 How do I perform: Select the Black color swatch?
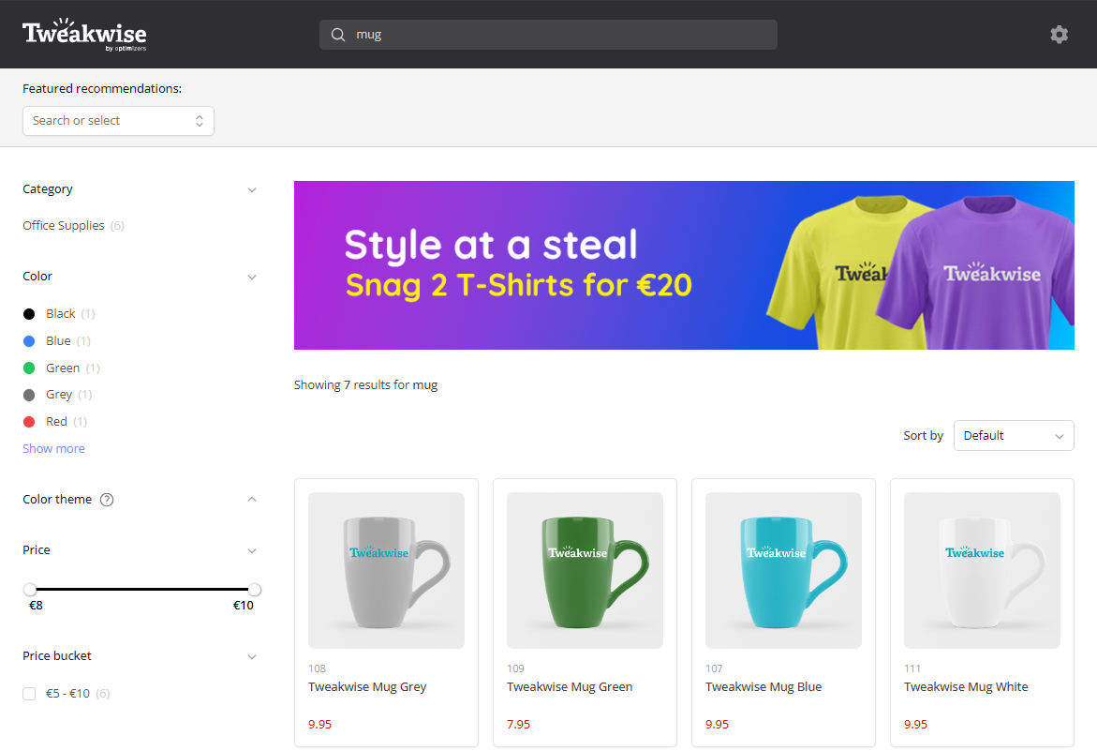pos(29,314)
